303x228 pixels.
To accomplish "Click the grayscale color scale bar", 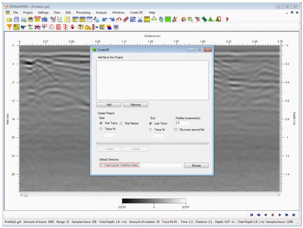I will tap(154, 201).
